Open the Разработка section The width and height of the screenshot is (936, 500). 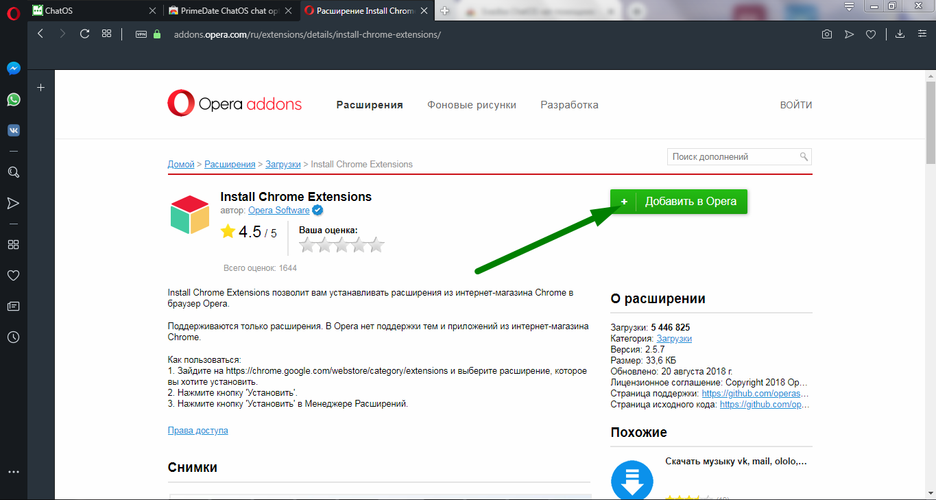[x=569, y=105]
